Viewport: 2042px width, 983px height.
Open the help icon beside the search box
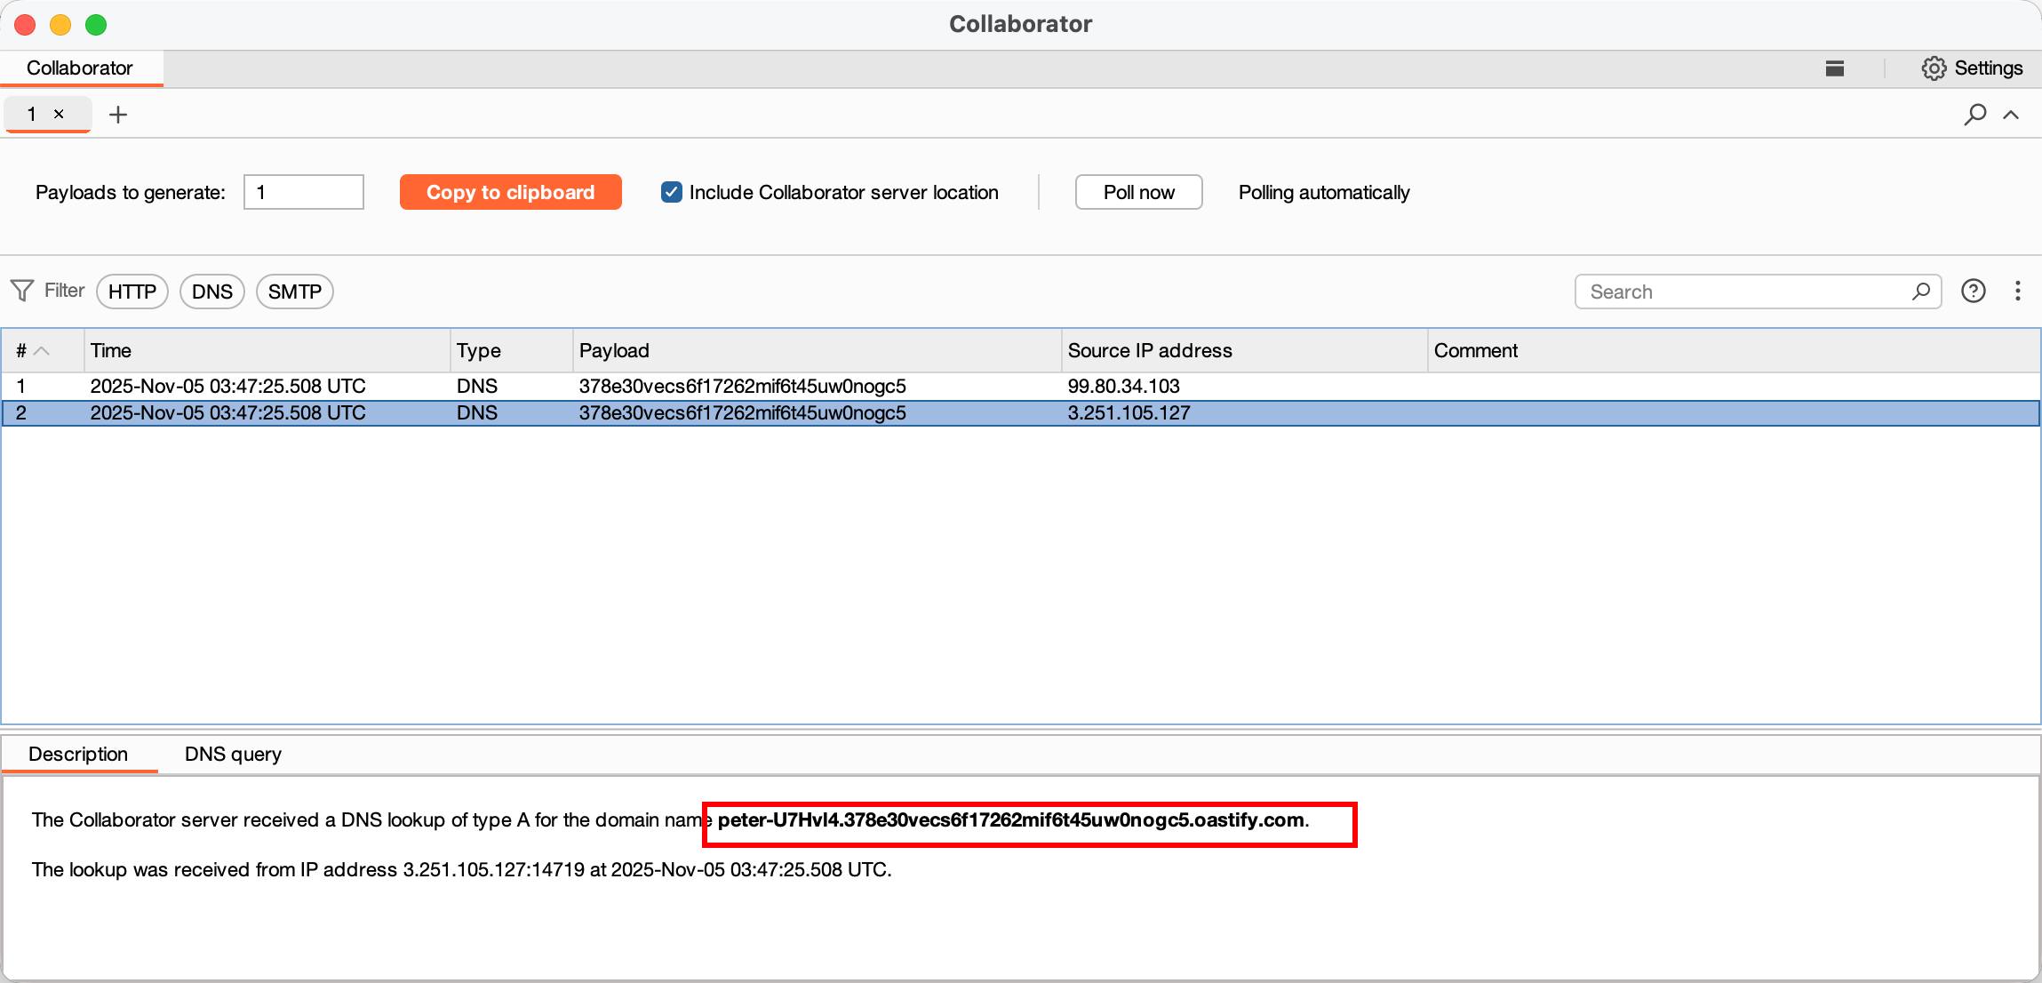[x=1974, y=291]
